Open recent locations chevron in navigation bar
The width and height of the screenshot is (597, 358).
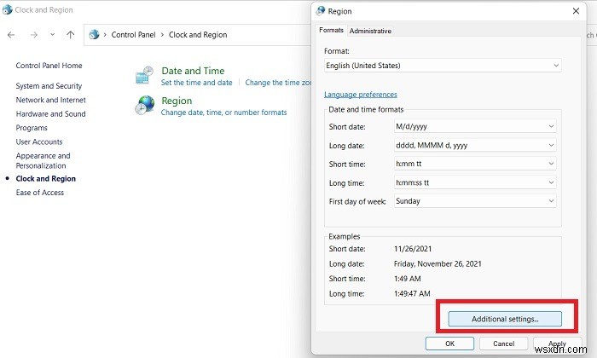(52, 35)
